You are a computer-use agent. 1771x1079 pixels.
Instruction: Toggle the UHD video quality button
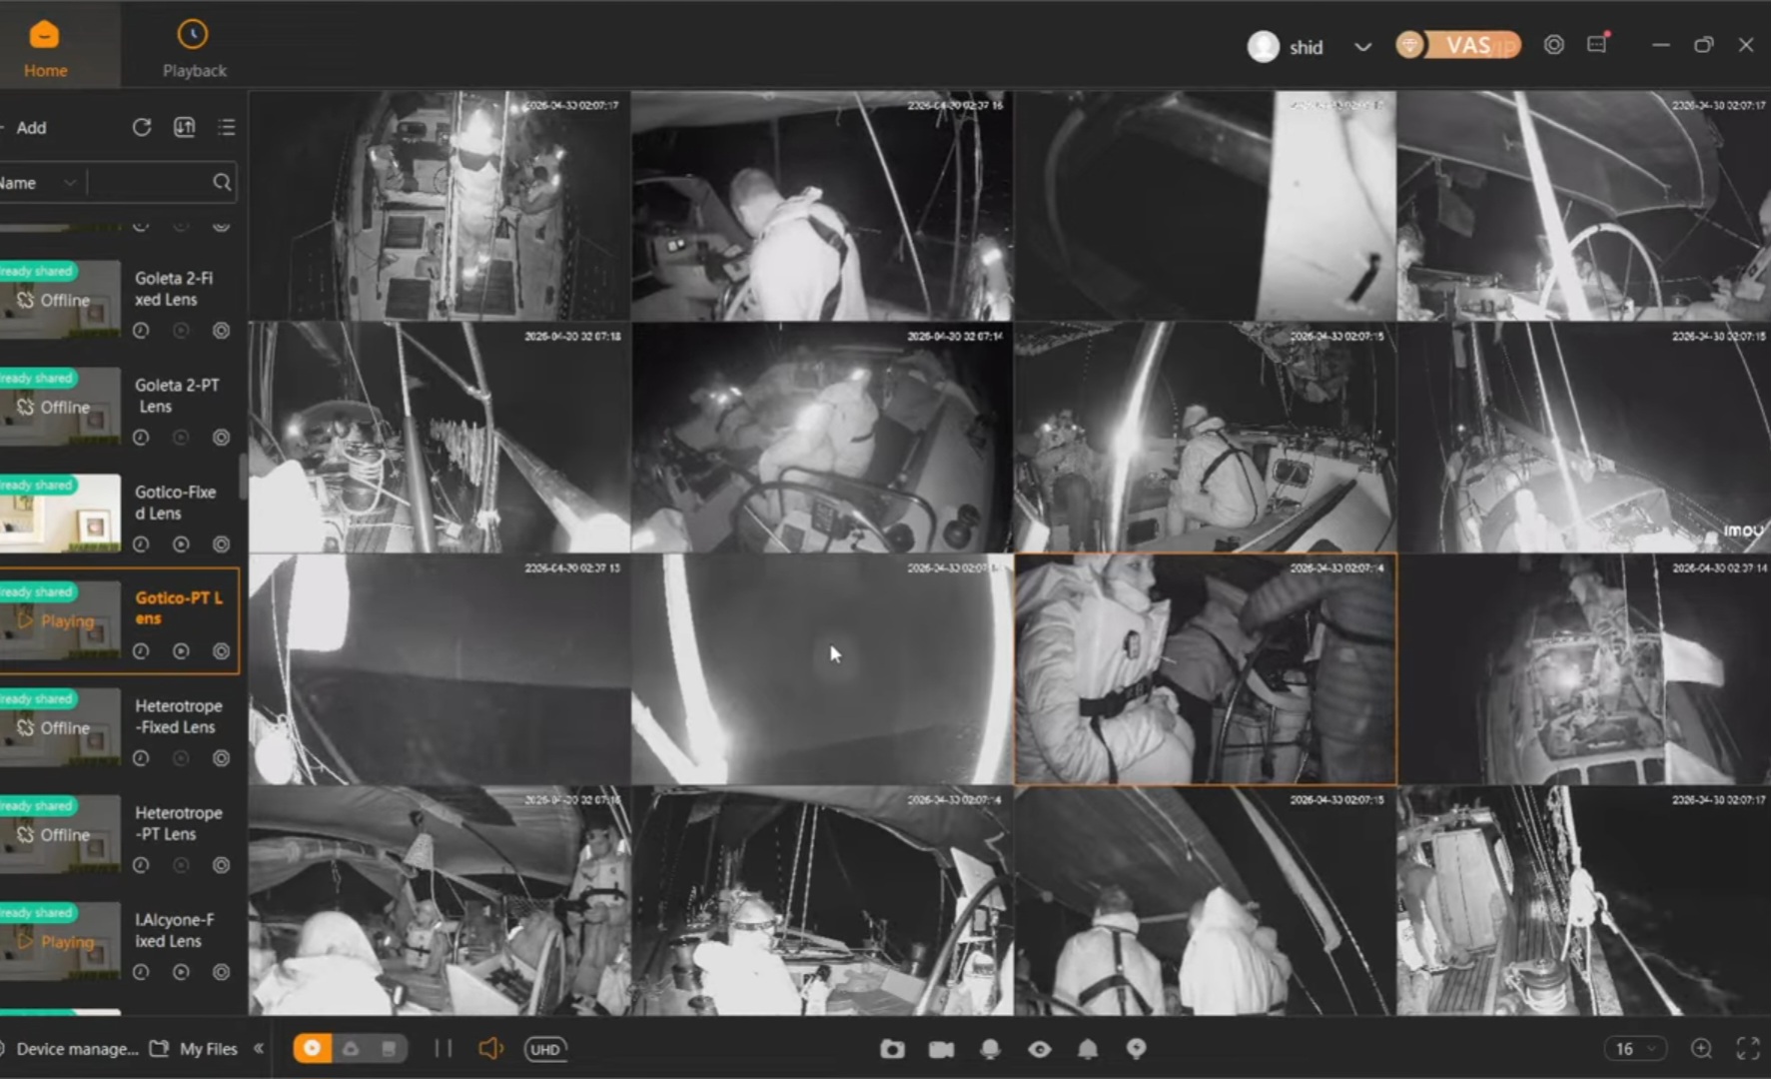(x=545, y=1049)
